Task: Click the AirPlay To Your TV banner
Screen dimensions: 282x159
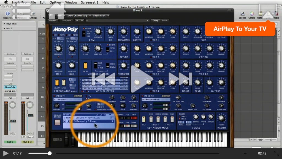Action: 240,29
